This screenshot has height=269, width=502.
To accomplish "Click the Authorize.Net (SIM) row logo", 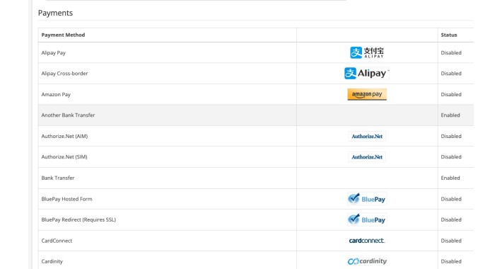I will [x=367, y=156].
